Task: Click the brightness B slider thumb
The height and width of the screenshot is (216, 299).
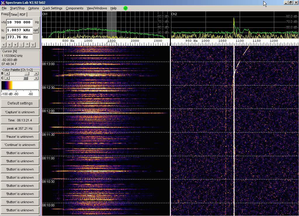Action: coord(27,74)
